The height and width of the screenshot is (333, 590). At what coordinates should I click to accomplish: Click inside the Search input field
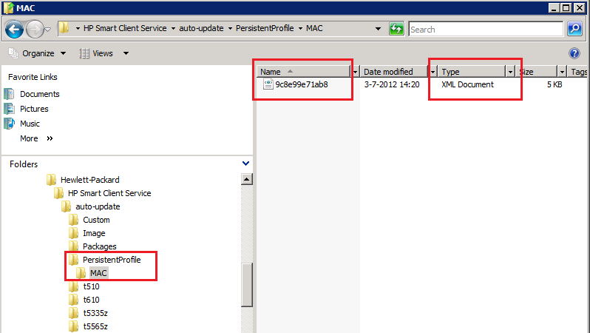pos(484,30)
